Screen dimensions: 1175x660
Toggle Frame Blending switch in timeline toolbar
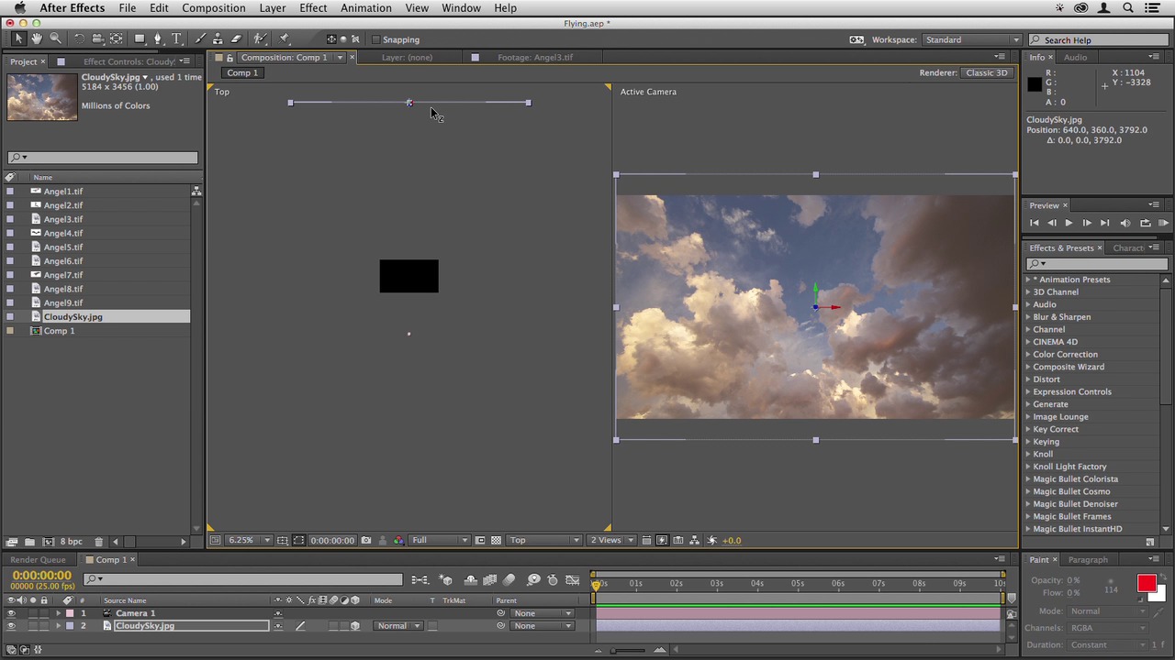[490, 579]
